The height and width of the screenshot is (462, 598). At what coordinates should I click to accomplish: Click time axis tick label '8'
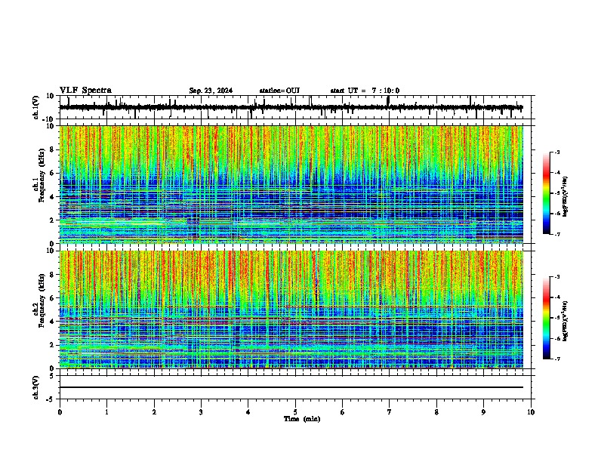436,412
